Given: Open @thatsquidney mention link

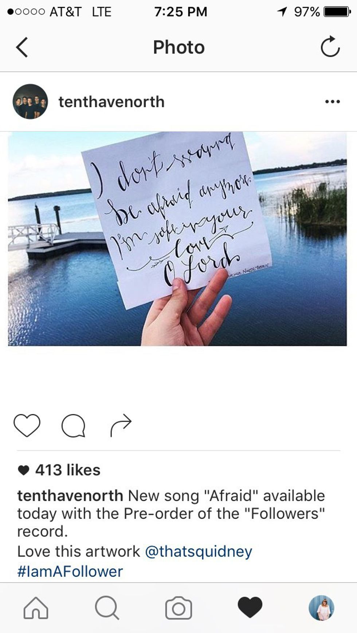Looking at the screenshot, I should 199,552.
